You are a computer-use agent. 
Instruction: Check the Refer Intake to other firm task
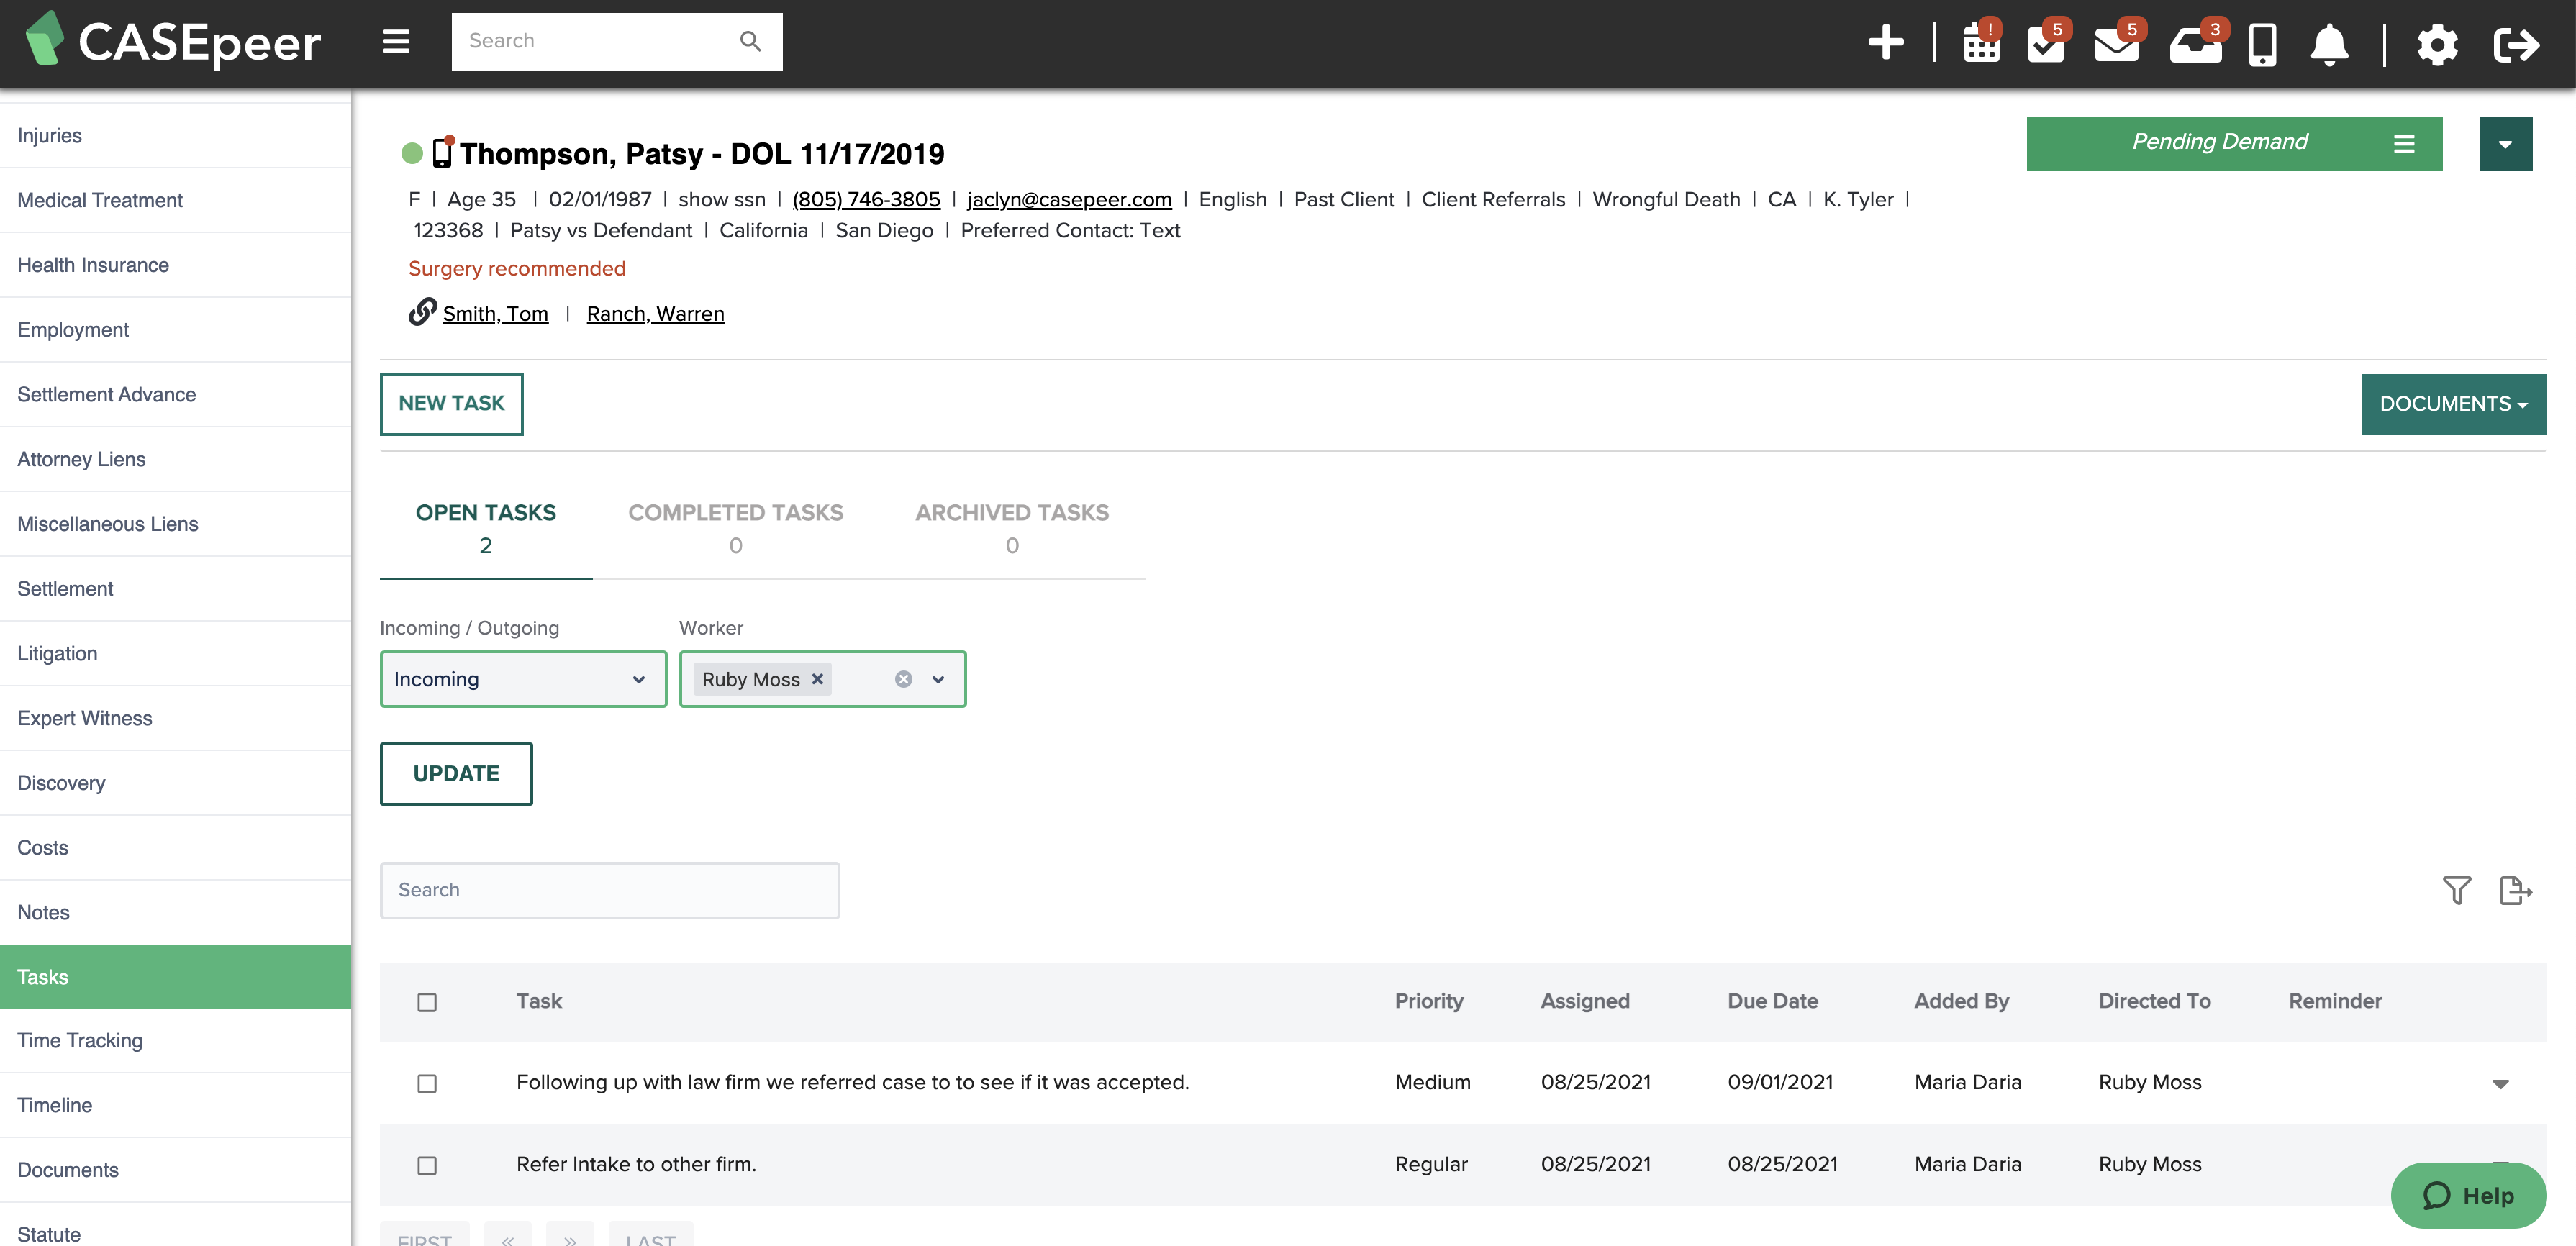(x=427, y=1165)
